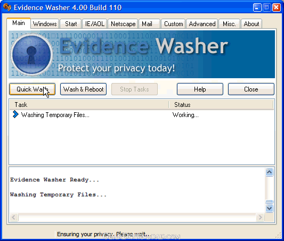Go to the Advanced tab
This screenshot has width=284, height=241.
pyautogui.click(x=202, y=24)
